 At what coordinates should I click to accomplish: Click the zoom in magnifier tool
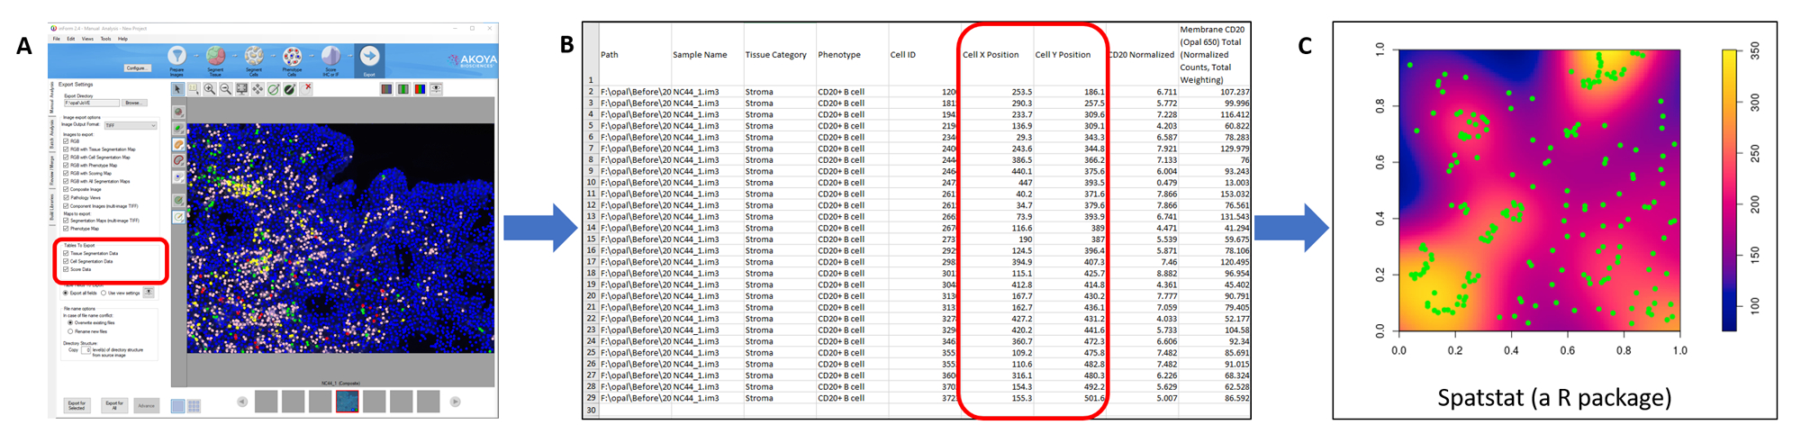[209, 89]
